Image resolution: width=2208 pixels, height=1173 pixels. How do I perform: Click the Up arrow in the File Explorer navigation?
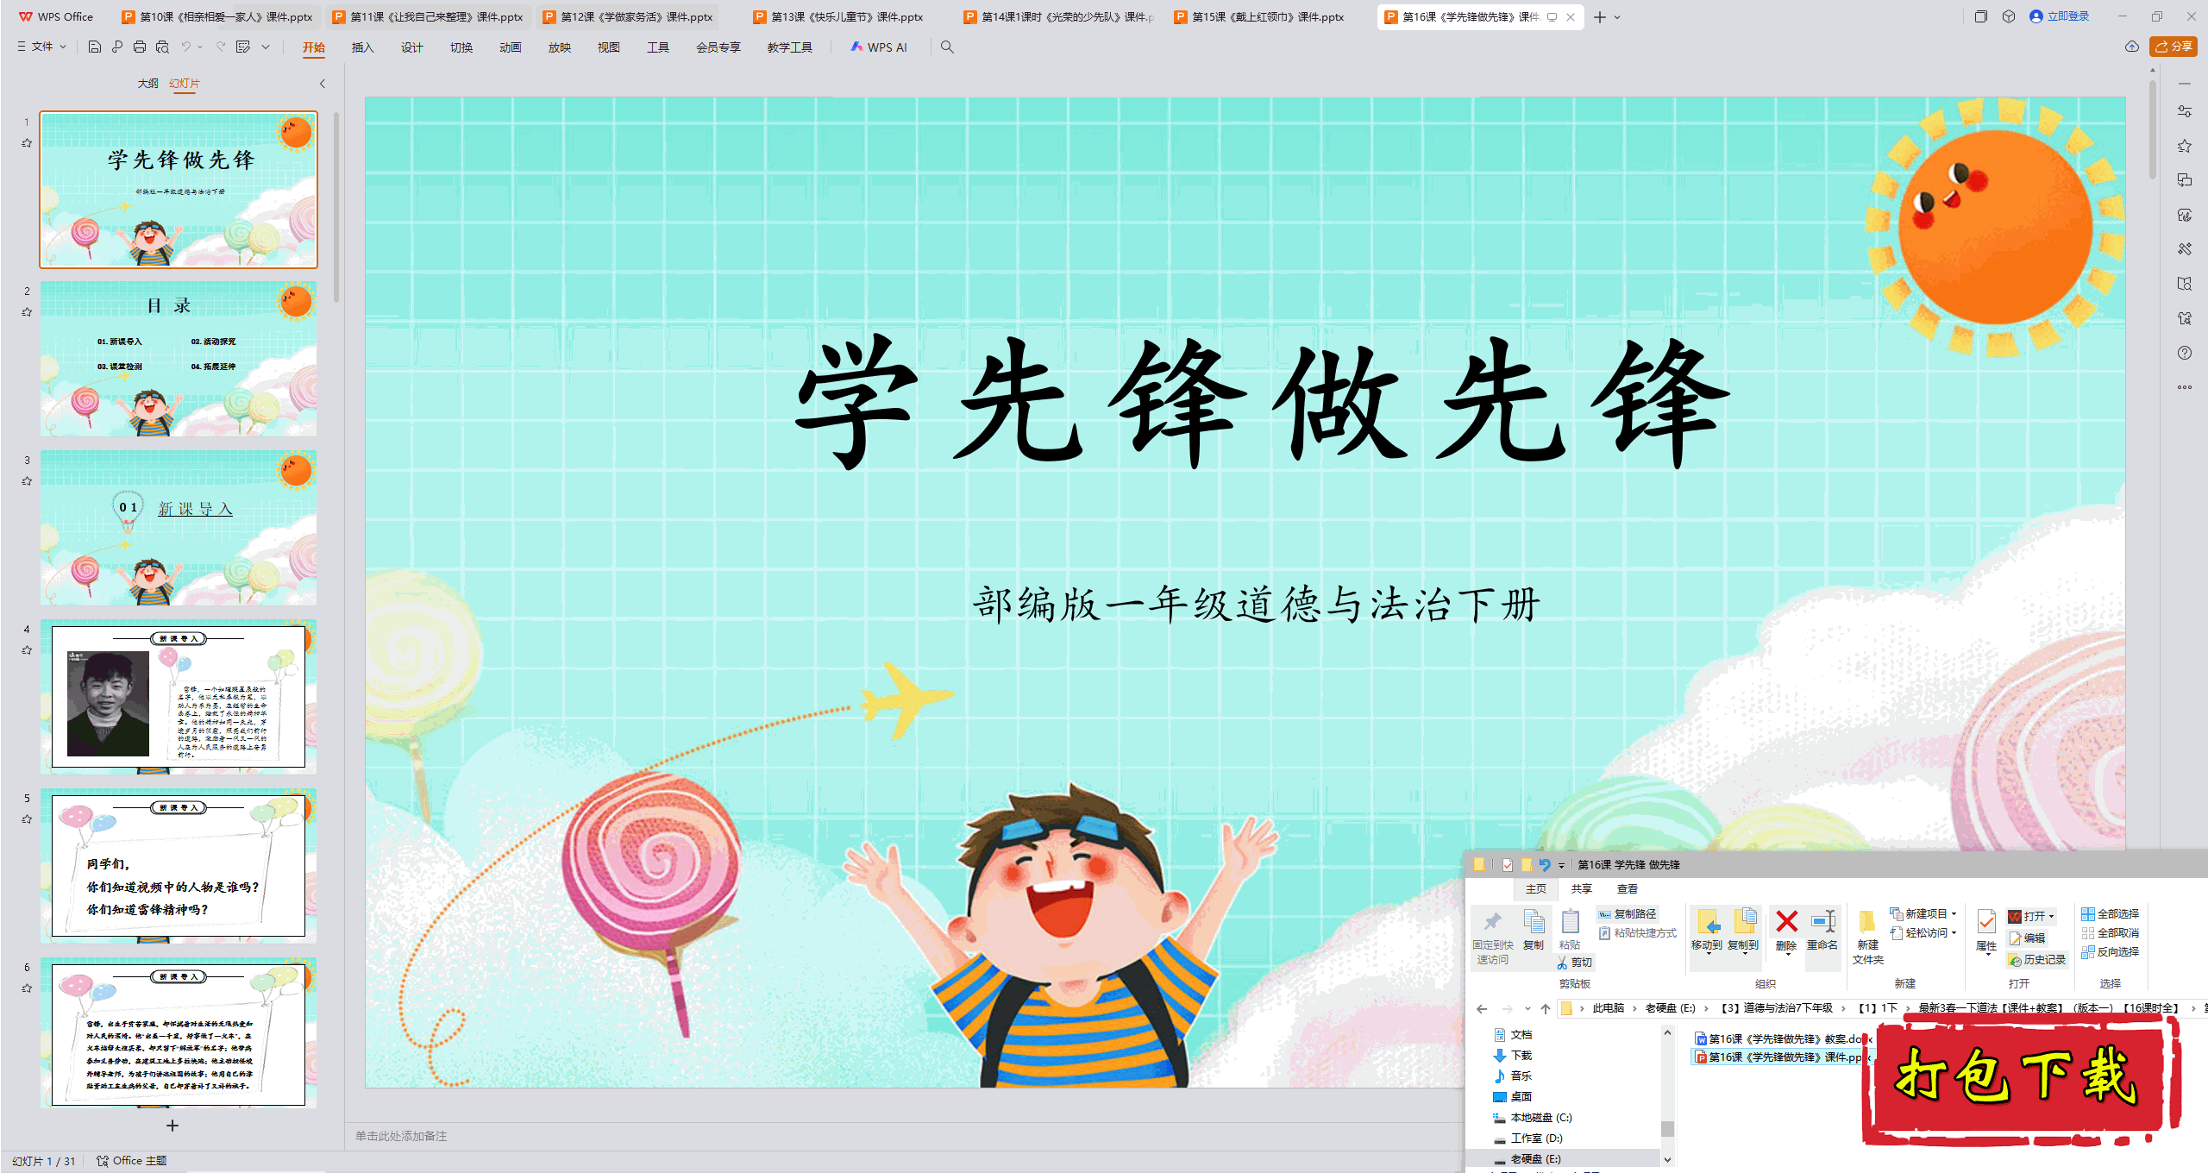coord(1546,1008)
